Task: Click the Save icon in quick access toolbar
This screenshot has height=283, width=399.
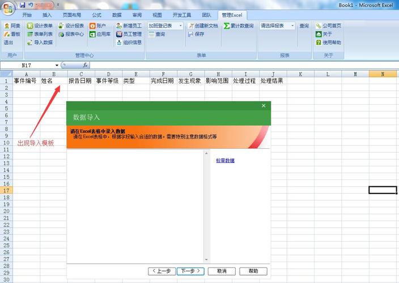Action: [x=23, y=5]
